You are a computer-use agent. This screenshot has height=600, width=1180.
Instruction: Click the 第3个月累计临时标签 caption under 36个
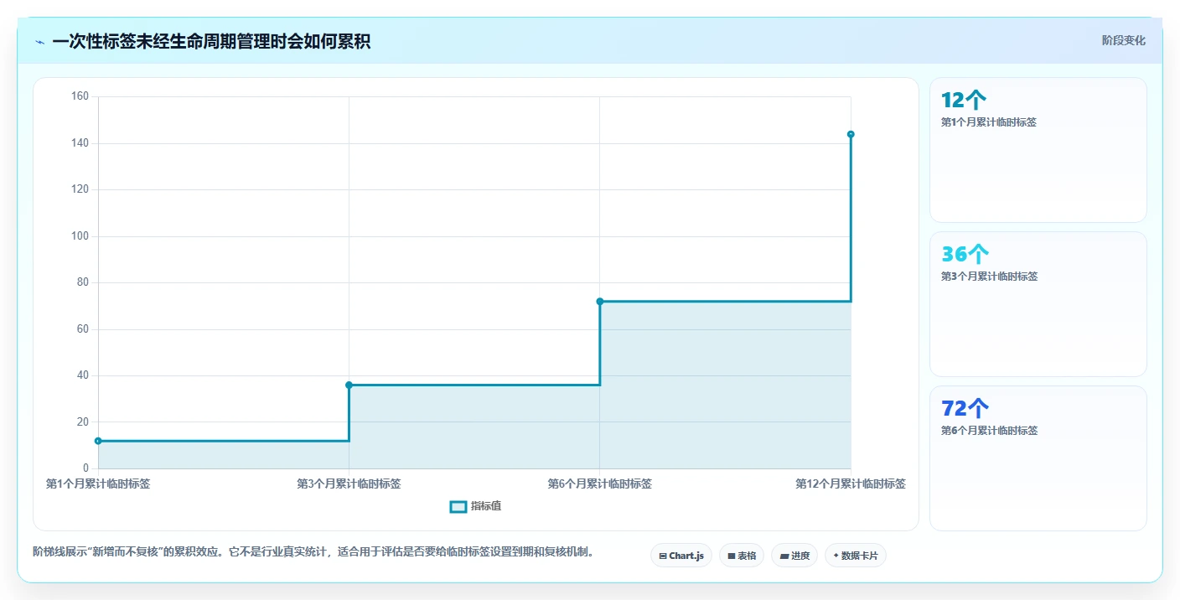click(x=989, y=277)
